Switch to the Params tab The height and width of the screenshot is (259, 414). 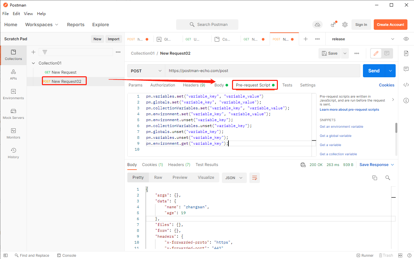(135, 85)
